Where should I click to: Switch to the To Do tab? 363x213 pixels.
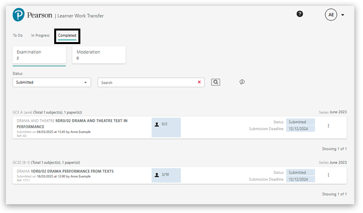tap(18, 35)
